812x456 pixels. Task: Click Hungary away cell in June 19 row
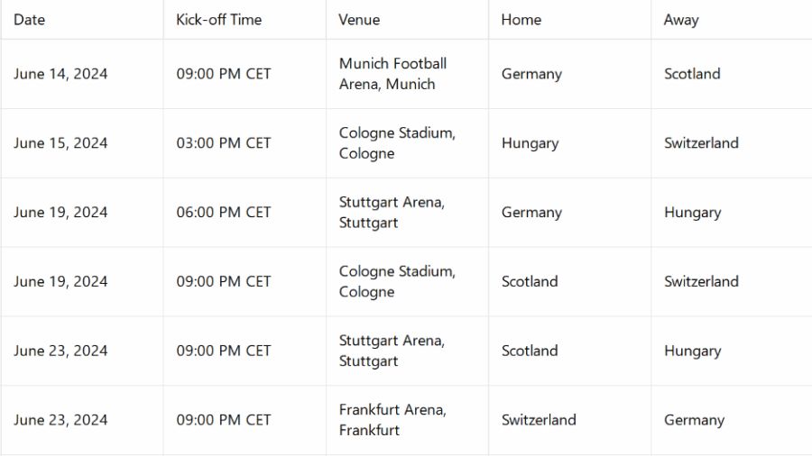pos(692,213)
